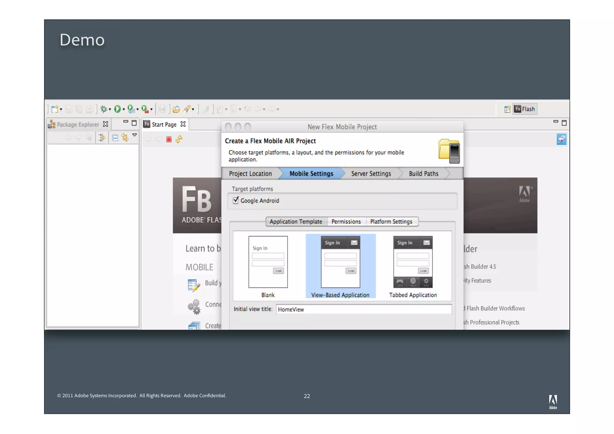
Task: Click the red Stop icon on Start Page
Action: (169, 139)
